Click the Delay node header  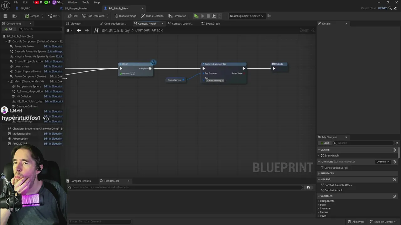(x=136, y=64)
